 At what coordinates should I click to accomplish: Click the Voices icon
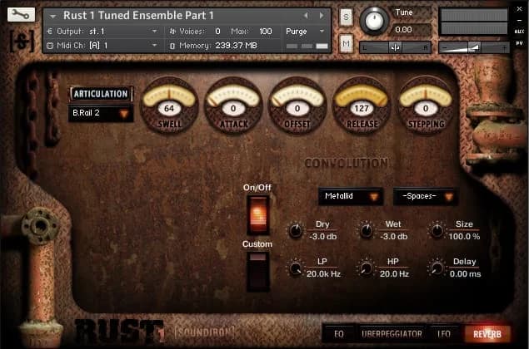pos(172,32)
